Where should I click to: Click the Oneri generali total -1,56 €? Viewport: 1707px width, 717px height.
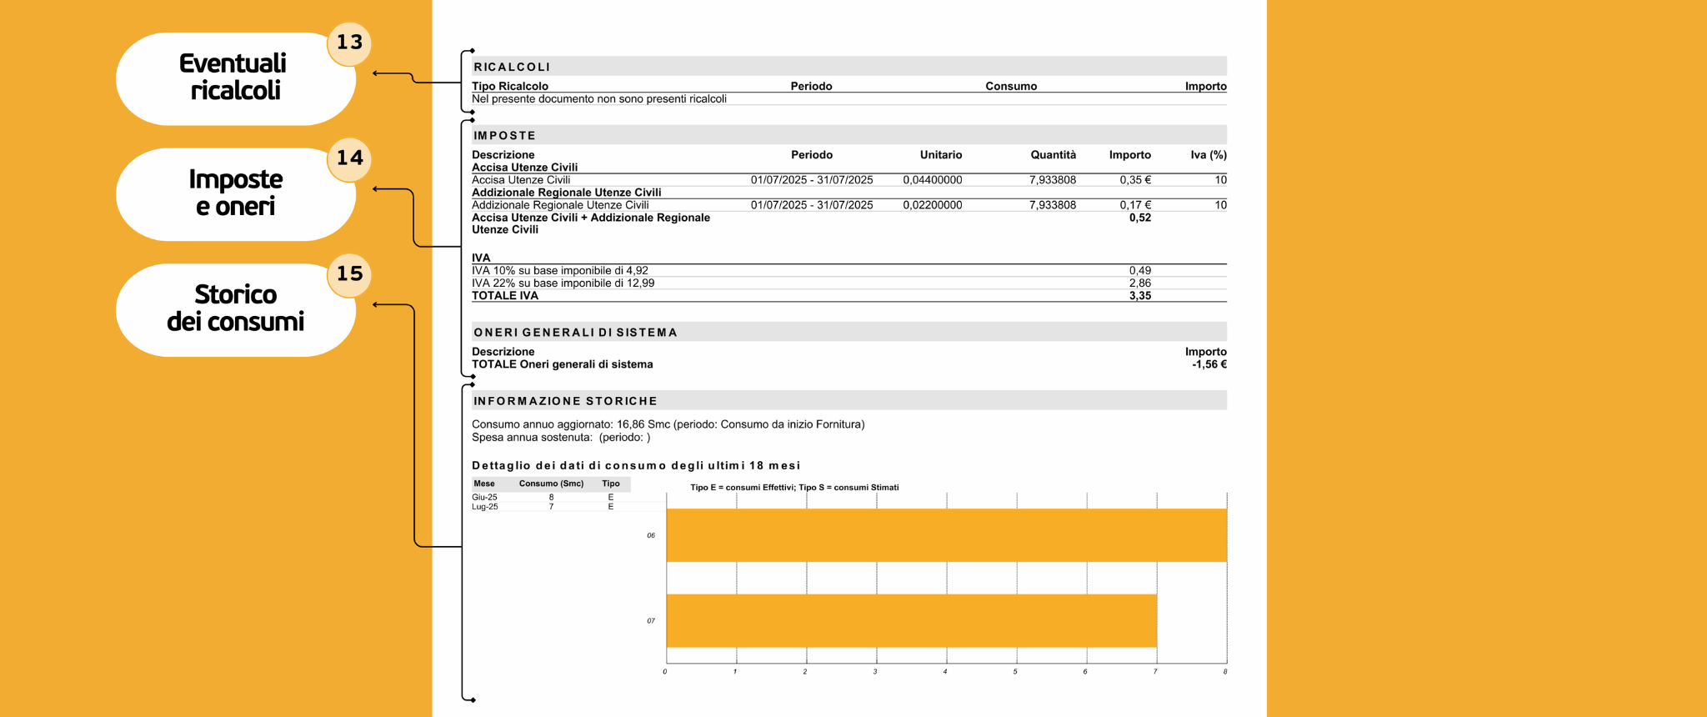[1209, 364]
